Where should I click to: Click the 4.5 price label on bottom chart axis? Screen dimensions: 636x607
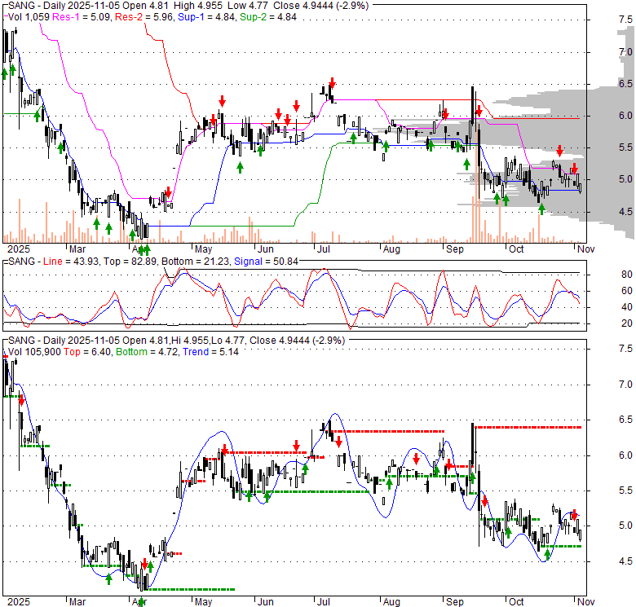click(625, 561)
